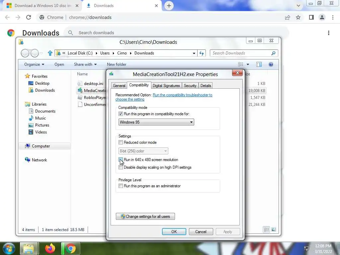Open the Windows 95 compatibility dropdown
Viewport: 340px width, 255px height.
pos(156,122)
